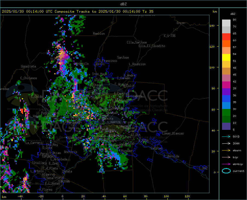The height and width of the screenshot is (200, 247).
Task: Click the Clla.El_Cavadito map label
Action: point(152,46)
